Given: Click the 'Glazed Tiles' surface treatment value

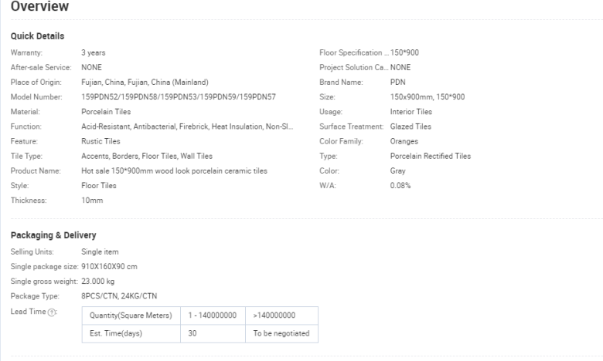Looking at the screenshot, I should click(411, 127).
